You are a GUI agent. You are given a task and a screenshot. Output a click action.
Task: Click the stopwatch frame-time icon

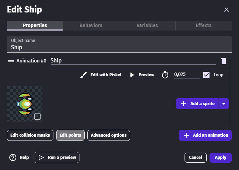tap(165, 75)
